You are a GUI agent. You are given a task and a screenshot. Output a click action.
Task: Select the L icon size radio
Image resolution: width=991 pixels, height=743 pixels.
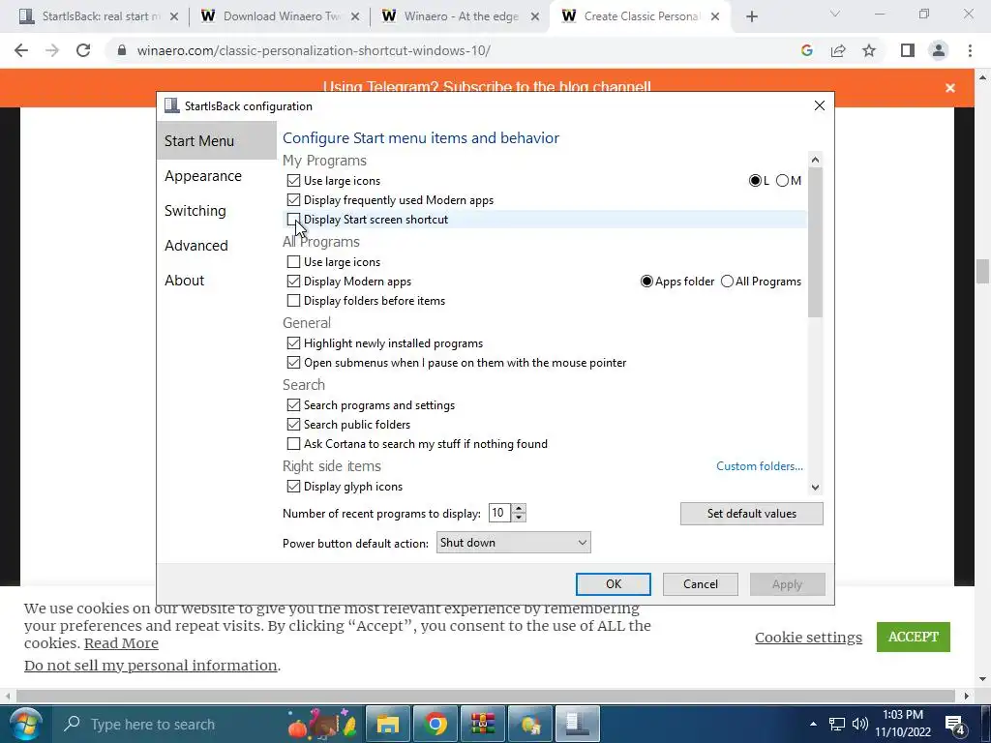click(x=755, y=181)
